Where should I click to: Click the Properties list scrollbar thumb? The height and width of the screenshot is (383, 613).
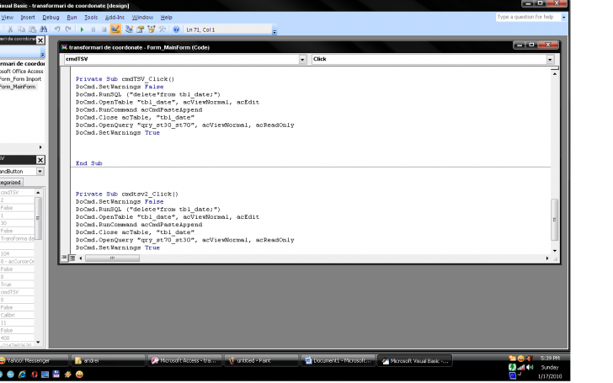point(38,218)
